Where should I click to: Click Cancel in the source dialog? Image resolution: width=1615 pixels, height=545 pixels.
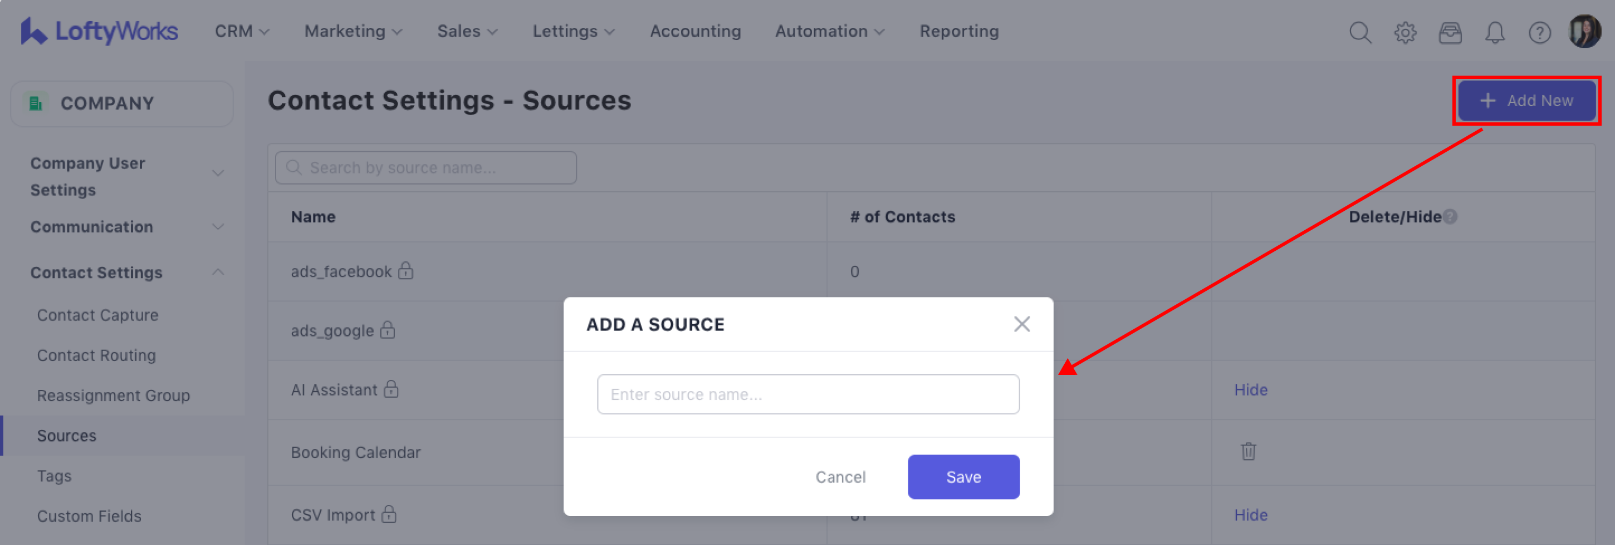[840, 477]
